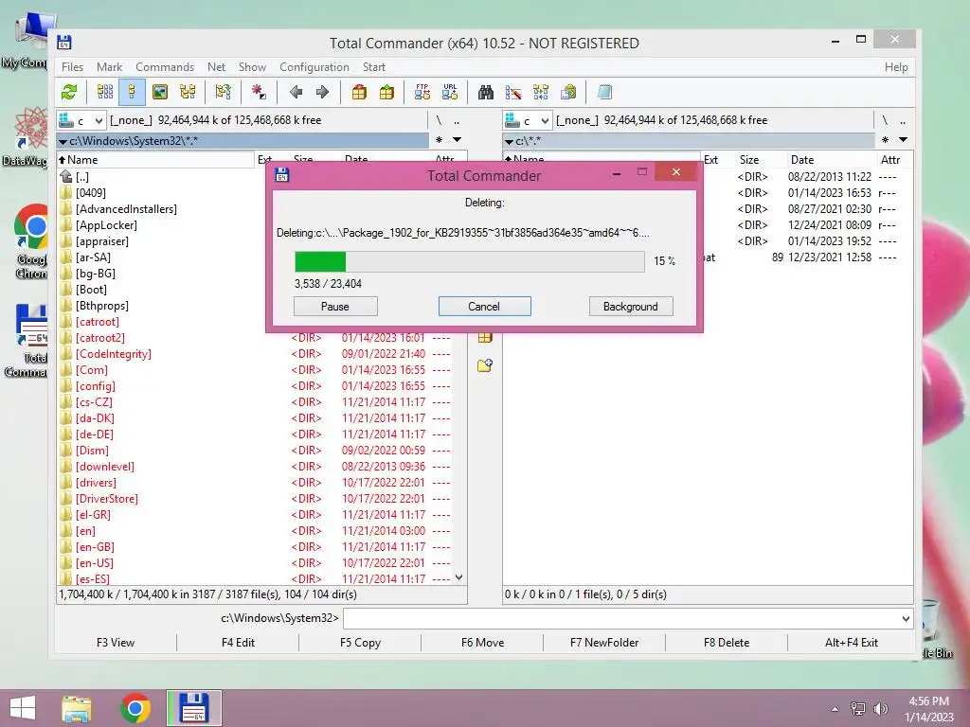This screenshot has width=970, height=727.
Task: Click into the command line input field
Action: pyautogui.click(x=621, y=619)
